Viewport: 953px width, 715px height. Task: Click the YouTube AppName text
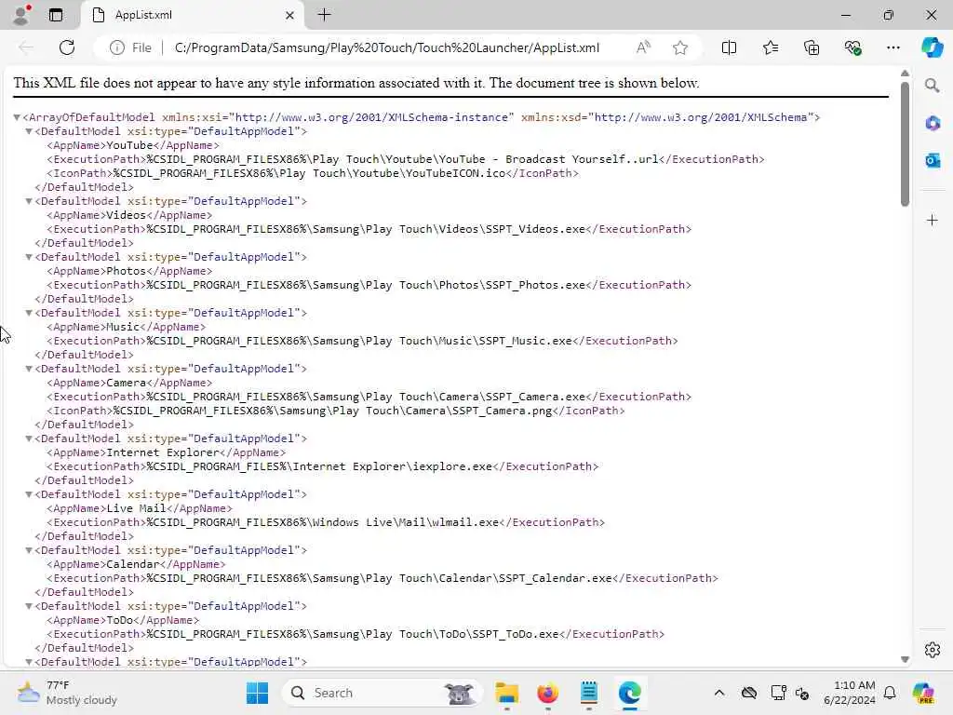129,145
